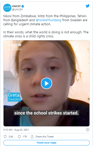Click the UNICEF profile avatar
The image size is (94, 146).
click(x=7, y=8)
